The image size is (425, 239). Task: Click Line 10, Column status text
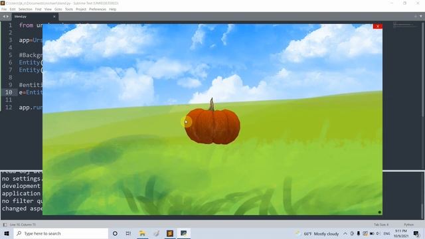pyautogui.click(x=23, y=224)
